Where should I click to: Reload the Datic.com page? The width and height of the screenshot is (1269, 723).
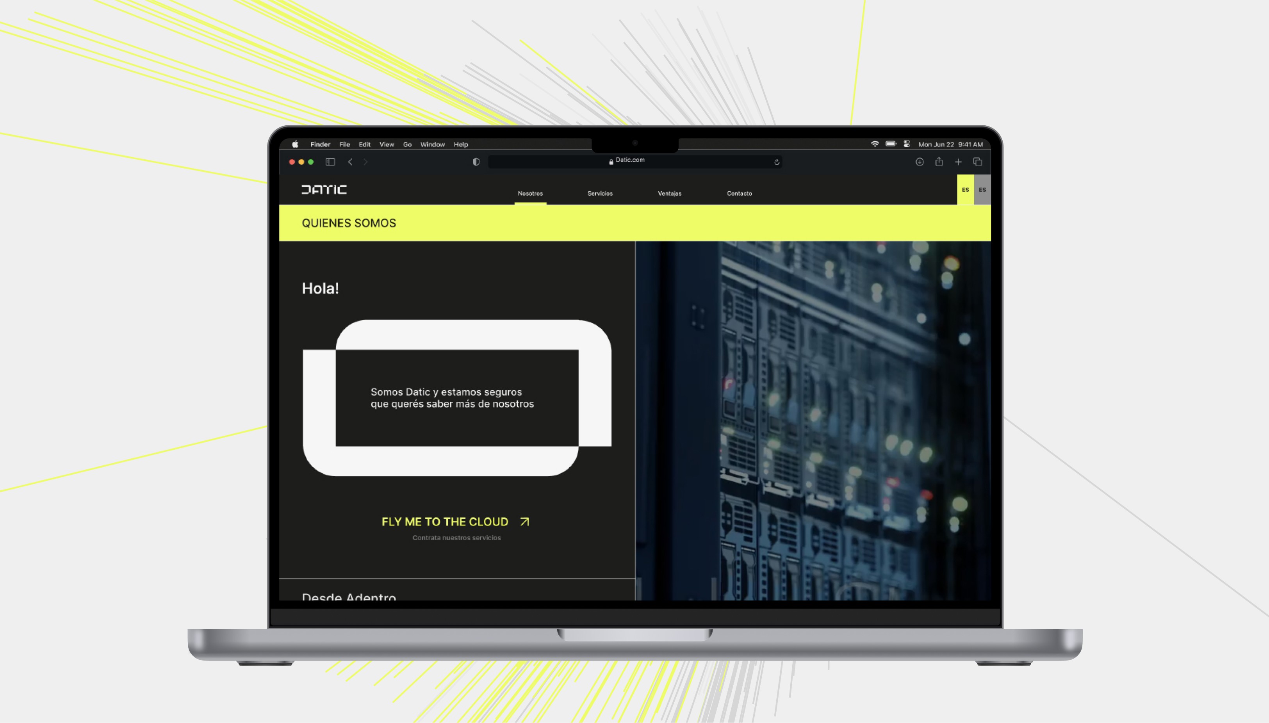tap(777, 162)
